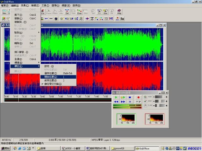
Task: Click the left channel green spectrum graph
Action: click(126, 119)
